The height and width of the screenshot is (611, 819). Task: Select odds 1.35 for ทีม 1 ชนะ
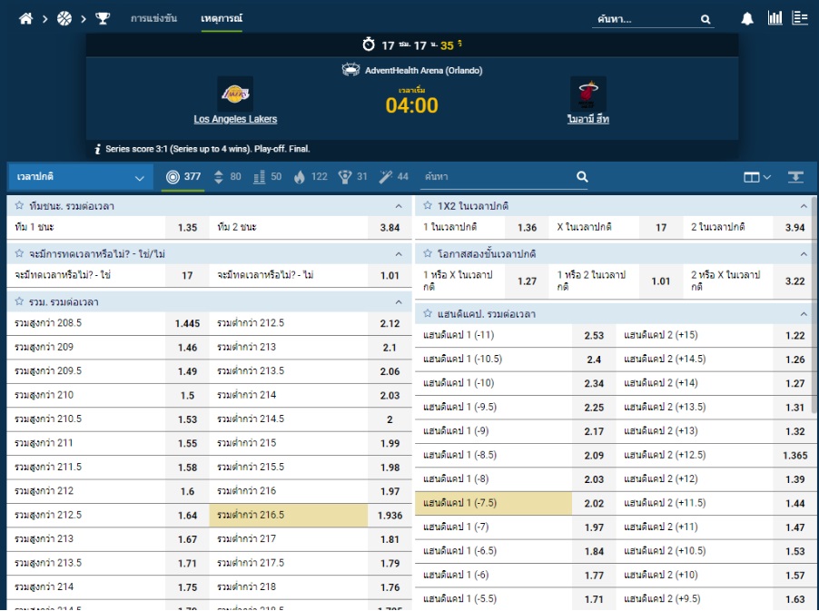click(x=187, y=228)
